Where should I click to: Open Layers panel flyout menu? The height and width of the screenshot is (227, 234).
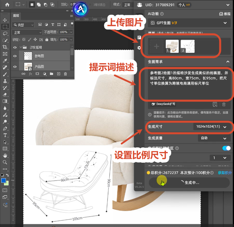point(71,16)
